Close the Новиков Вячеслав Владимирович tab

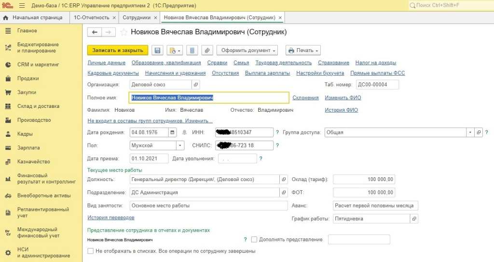point(280,18)
